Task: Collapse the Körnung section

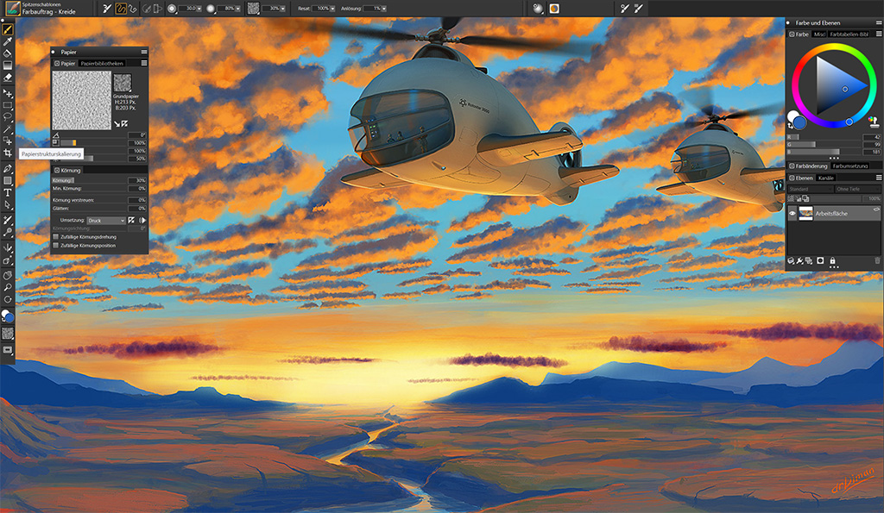Action: point(57,170)
